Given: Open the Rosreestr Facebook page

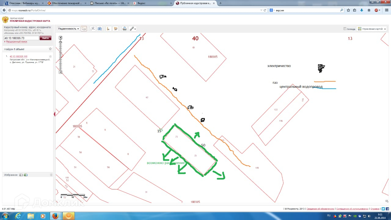Looking at the screenshot, I should [x=387, y=209].
